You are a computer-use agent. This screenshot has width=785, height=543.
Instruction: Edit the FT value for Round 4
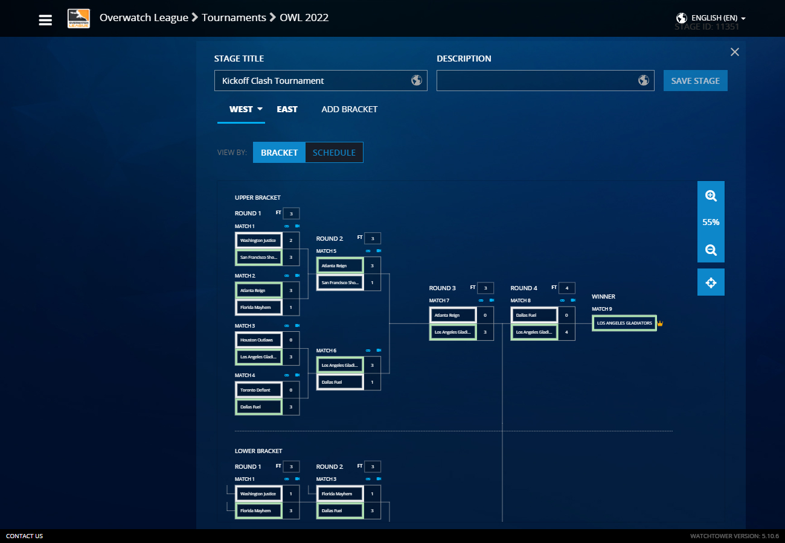567,288
